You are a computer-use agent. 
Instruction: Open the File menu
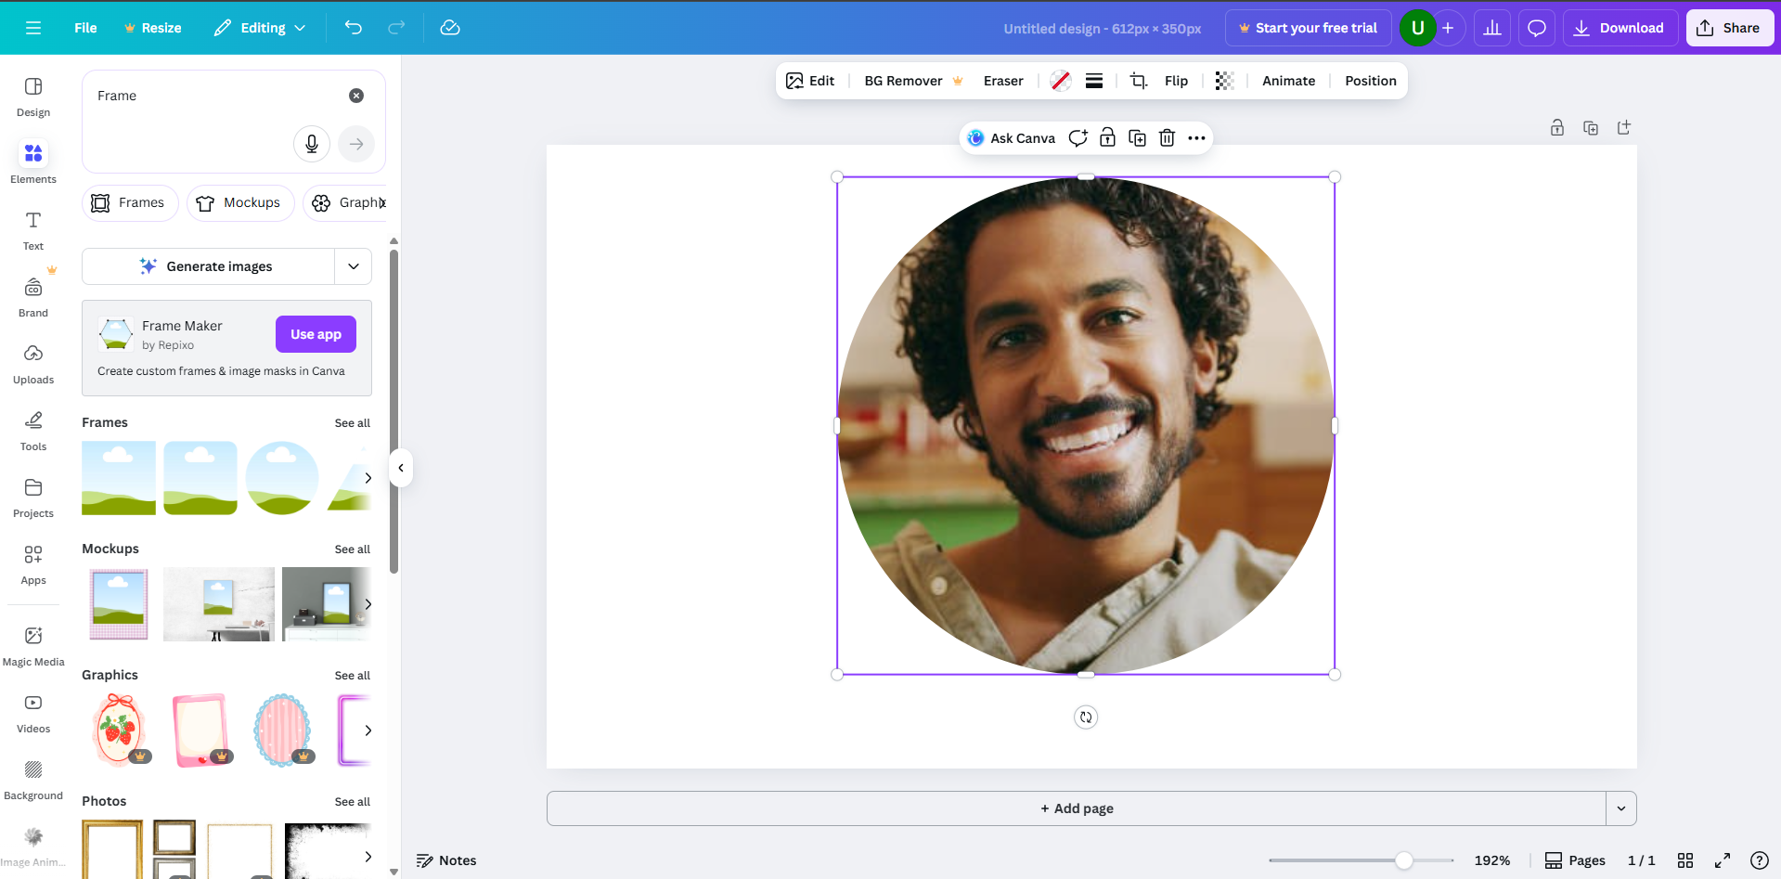coord(84,28)
